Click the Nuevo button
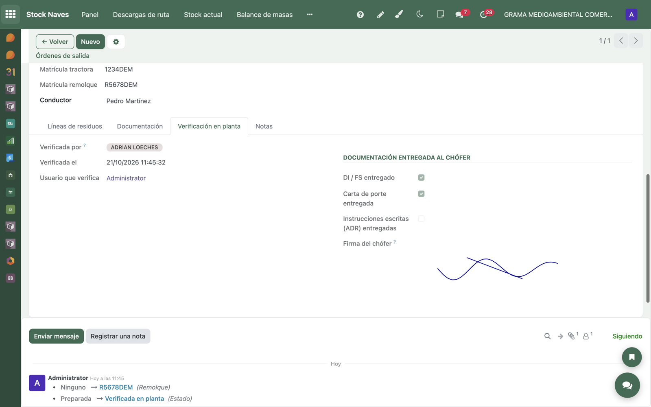 [x=90, y=42]
